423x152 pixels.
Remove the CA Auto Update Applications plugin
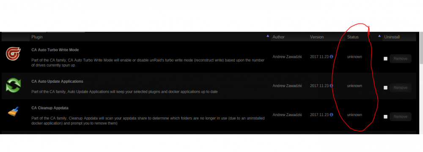400,87
